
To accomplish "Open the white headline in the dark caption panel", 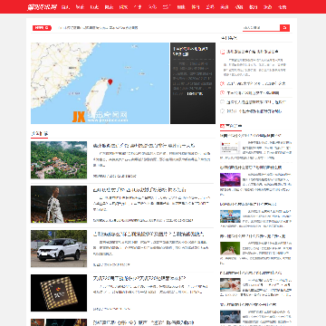I will click(x=191, y=51).
